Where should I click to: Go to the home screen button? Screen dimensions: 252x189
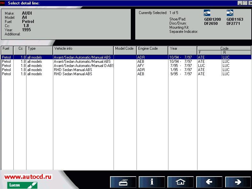coord(181,182)
